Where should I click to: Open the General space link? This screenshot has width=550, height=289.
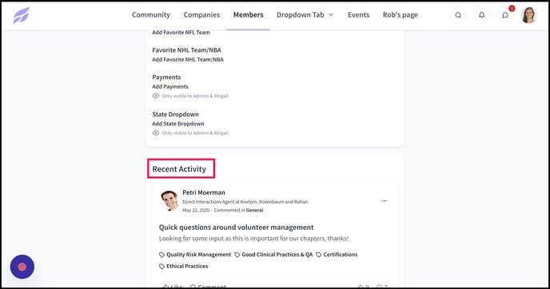click(x=254, y=210)
